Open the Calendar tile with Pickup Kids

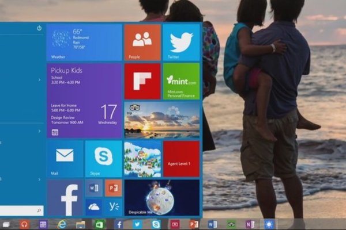[x=84, y=101]
